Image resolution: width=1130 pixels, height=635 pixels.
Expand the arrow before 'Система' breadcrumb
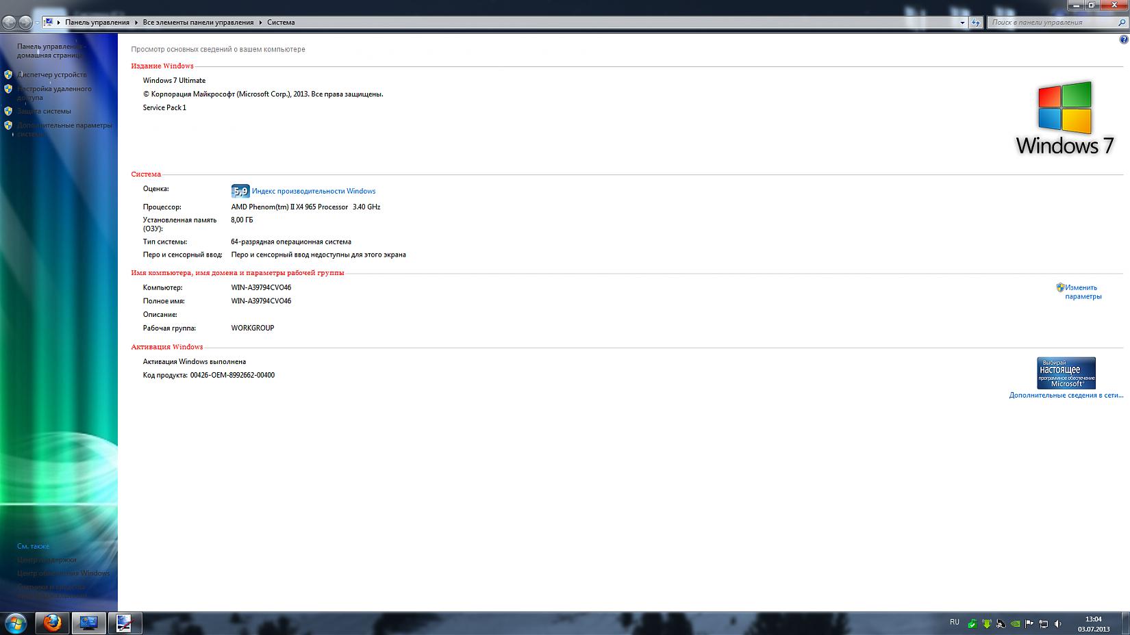(x=261, y=23)
